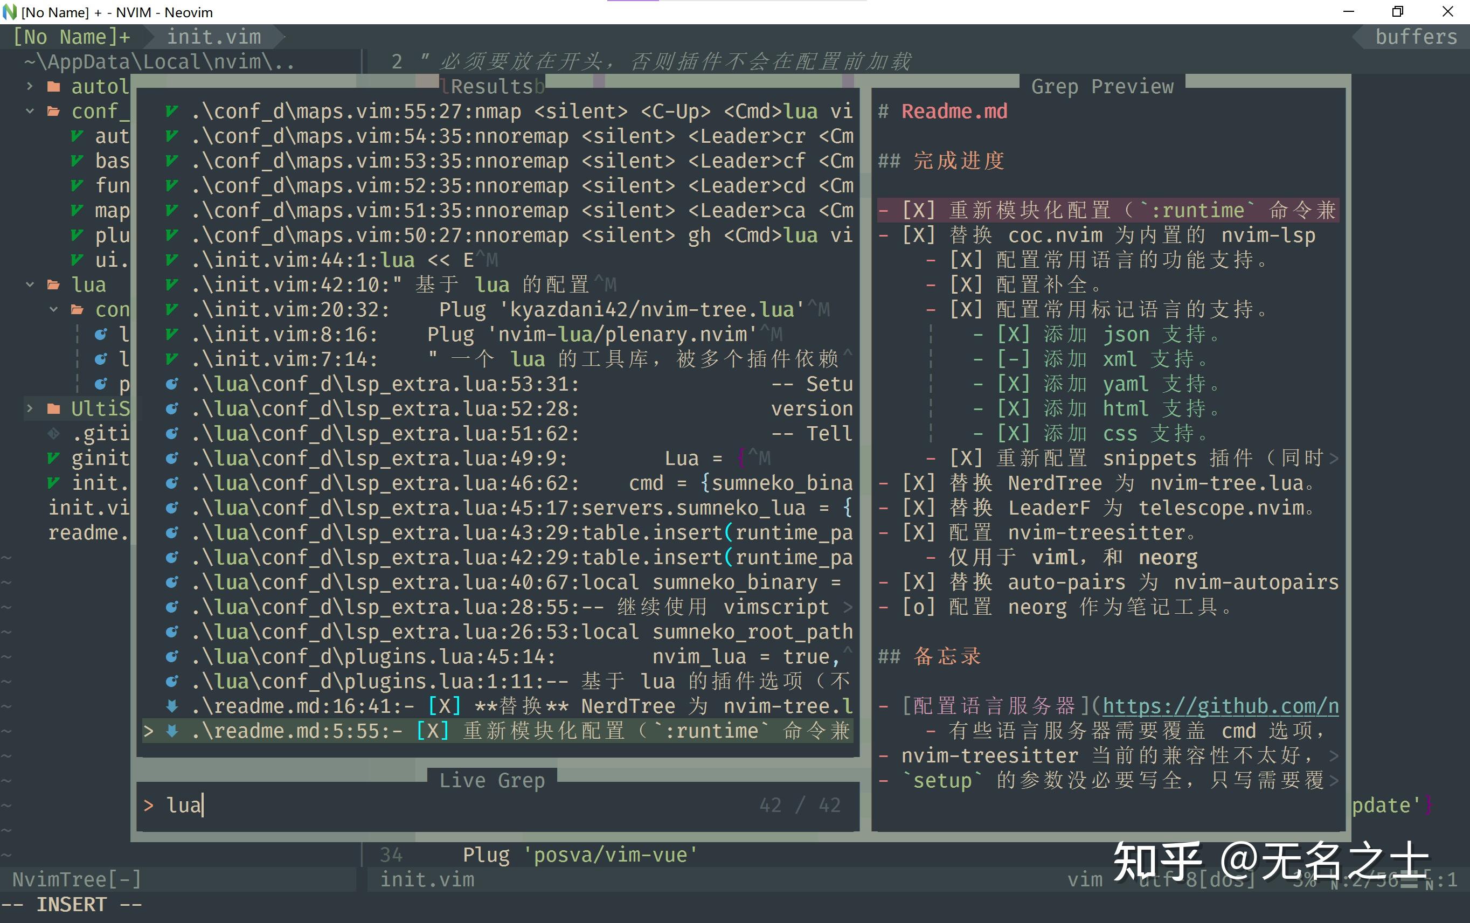This screenshot has width=1470, height=923.
Task: Click the Live Grep input containing lua
Action: pos(183,804)
